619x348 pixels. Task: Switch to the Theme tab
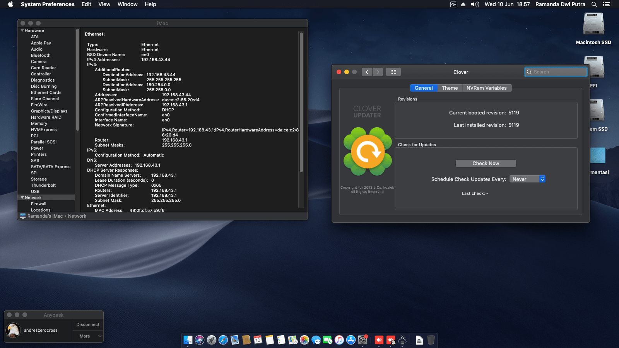[450, 88]
